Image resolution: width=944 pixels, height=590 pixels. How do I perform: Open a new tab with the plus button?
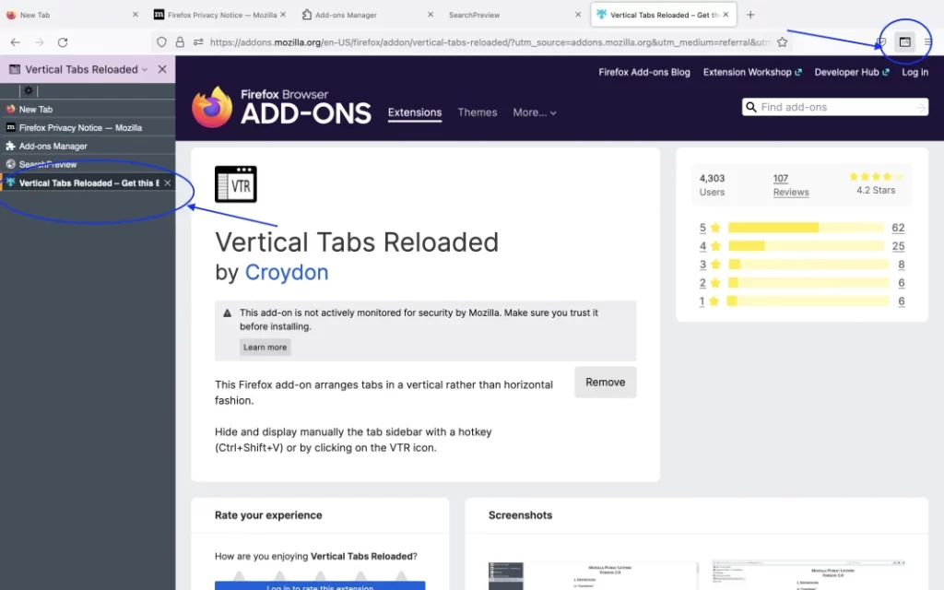click(x=750, y=15)
